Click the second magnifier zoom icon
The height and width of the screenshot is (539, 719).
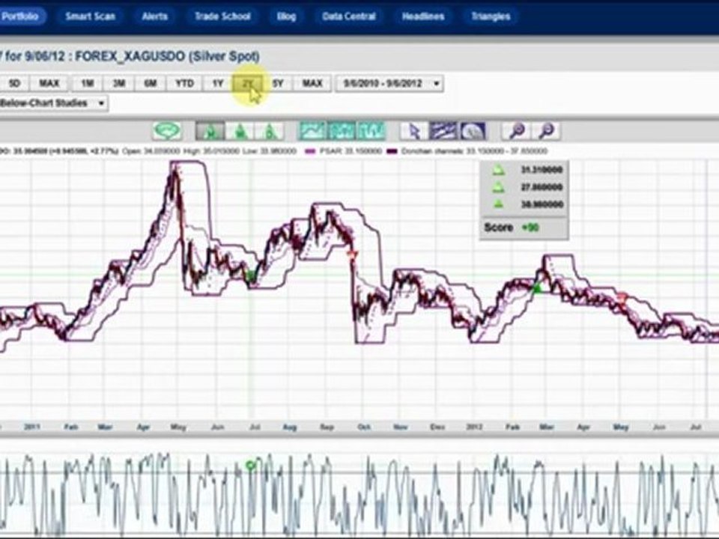(x=546, y=131)
